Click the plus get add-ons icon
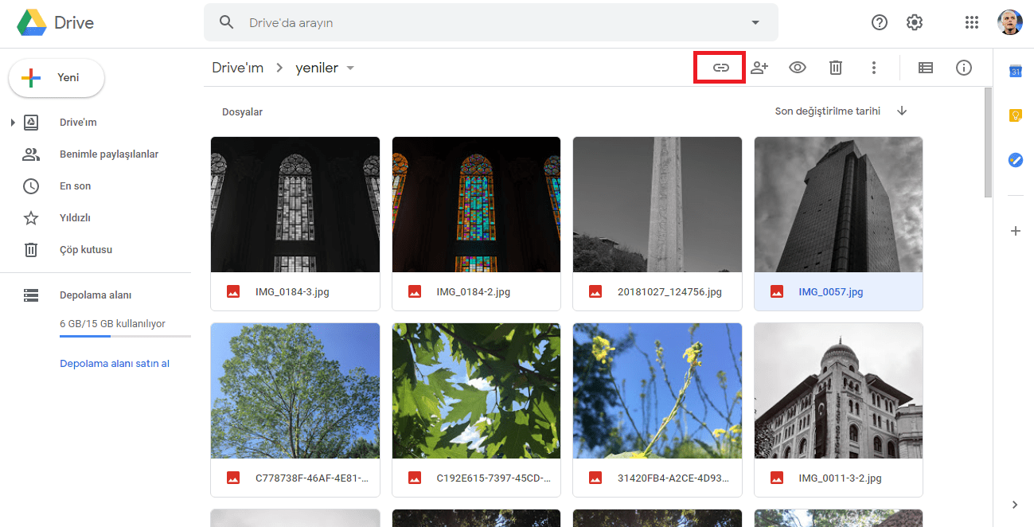This screenshot has height=527, width=1034. click(x=1015, y=231)
